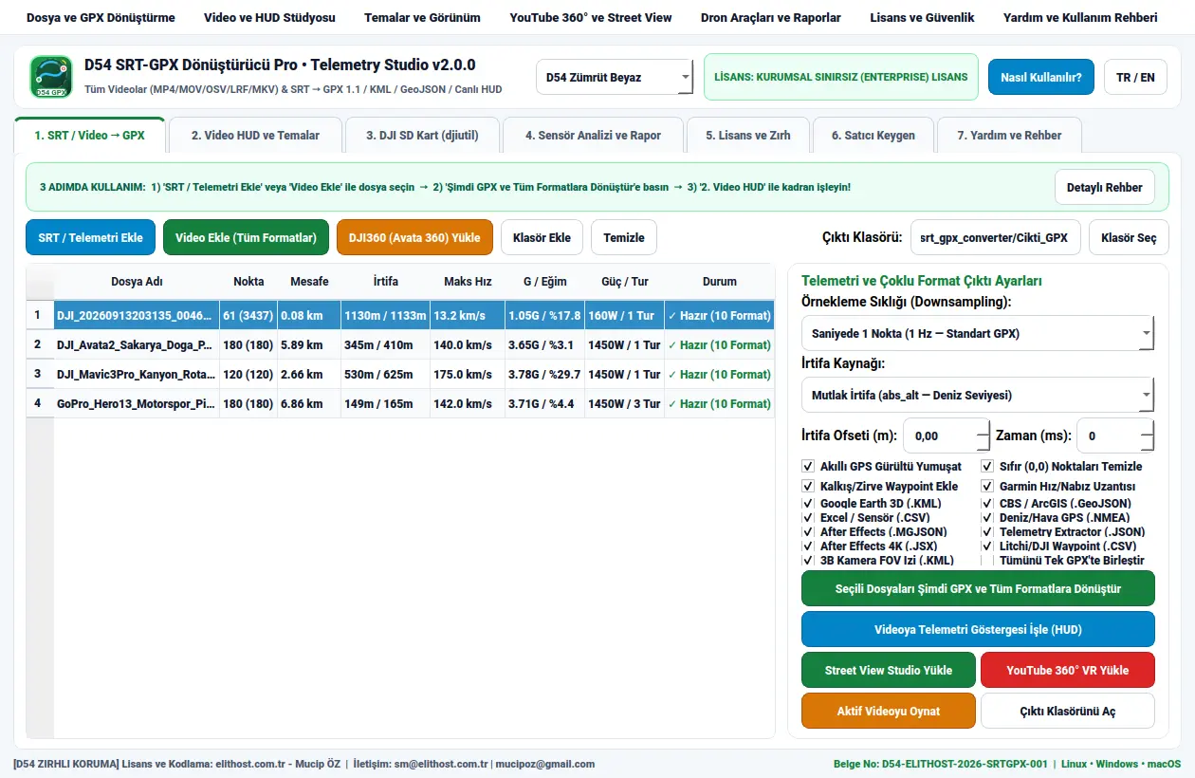Click the İrtifa Ofseti (m) value field
This screenshot has width=1195, height=778.
tap(947, 435)
